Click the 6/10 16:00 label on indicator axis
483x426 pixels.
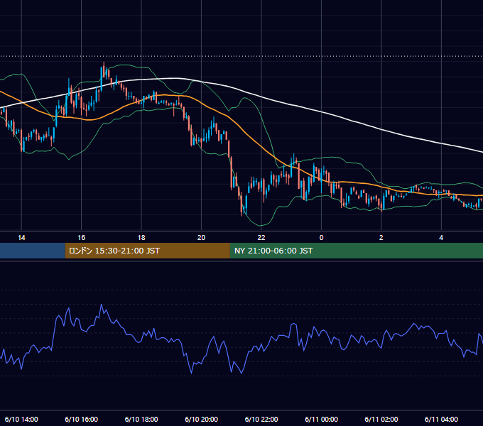click(81, 419)
